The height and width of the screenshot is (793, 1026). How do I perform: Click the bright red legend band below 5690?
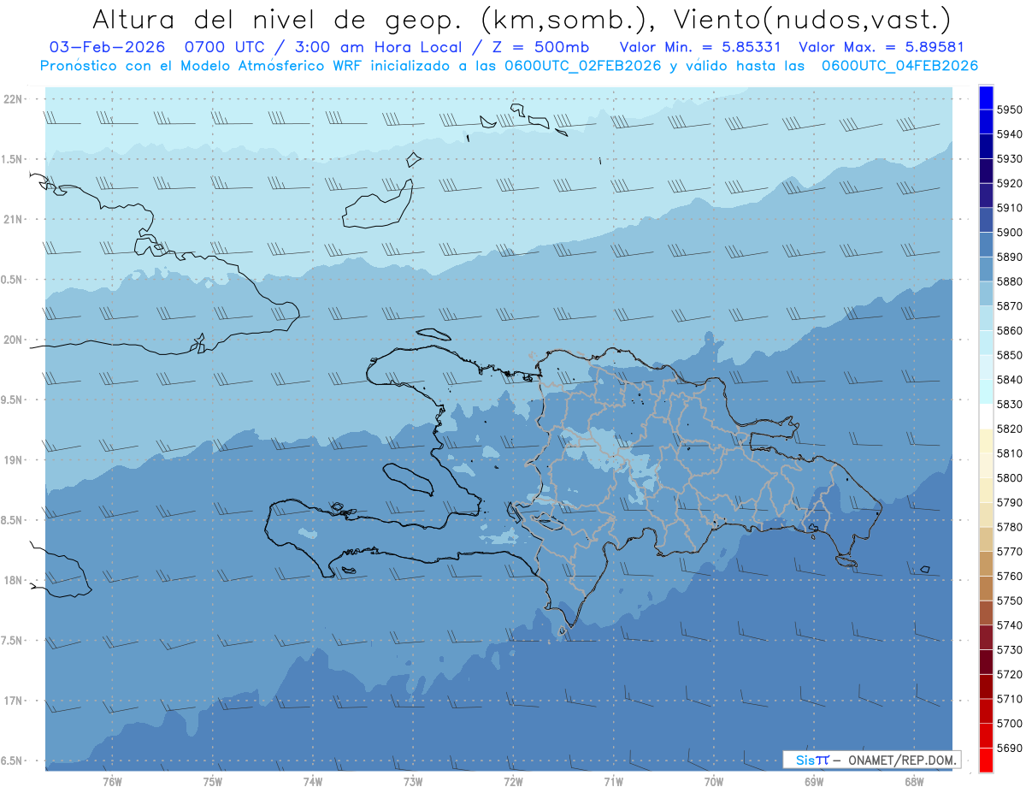tap(986, 760)
